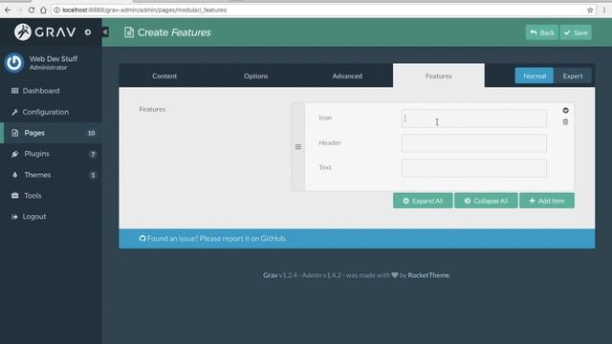Grab the feature item reorder handle
The height and width of the screenshot is (344, 612).
(298, 146)
